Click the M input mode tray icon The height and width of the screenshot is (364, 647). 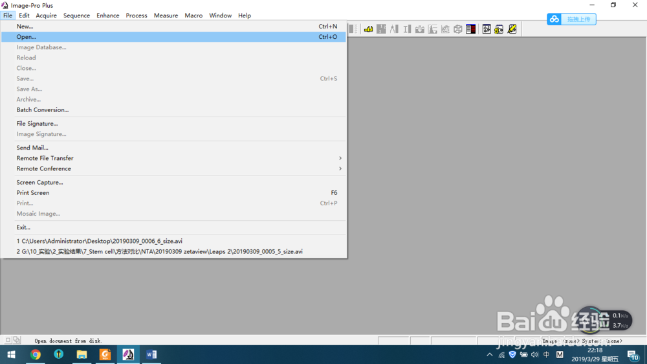pyautogui.click(x=560, y=354)
